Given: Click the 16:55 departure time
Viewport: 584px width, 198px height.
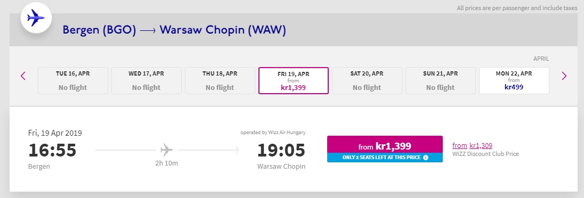Looking at the screenshot, I should (52, 150).
